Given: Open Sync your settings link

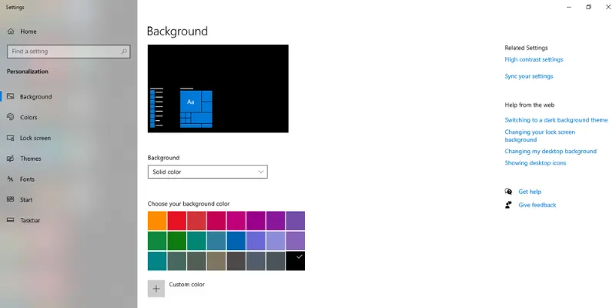Looking at the screenshot, I should click(529, 76).
